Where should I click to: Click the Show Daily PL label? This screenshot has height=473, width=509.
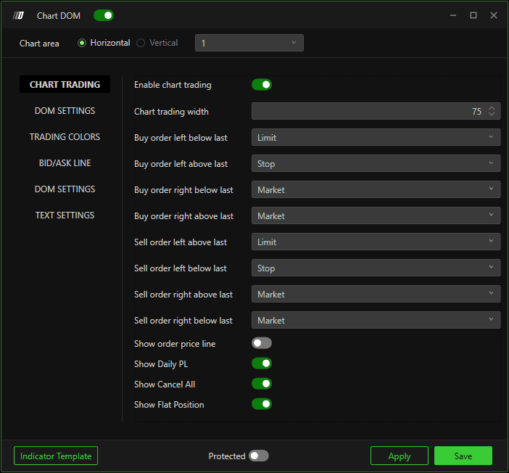point(161,364)
